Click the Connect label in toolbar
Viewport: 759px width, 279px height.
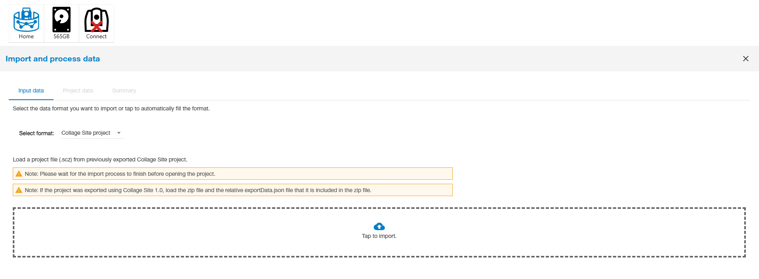coord(97,36)
